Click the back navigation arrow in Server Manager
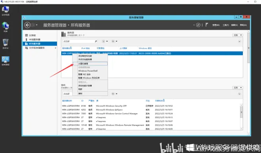 [x=27, y=25]
